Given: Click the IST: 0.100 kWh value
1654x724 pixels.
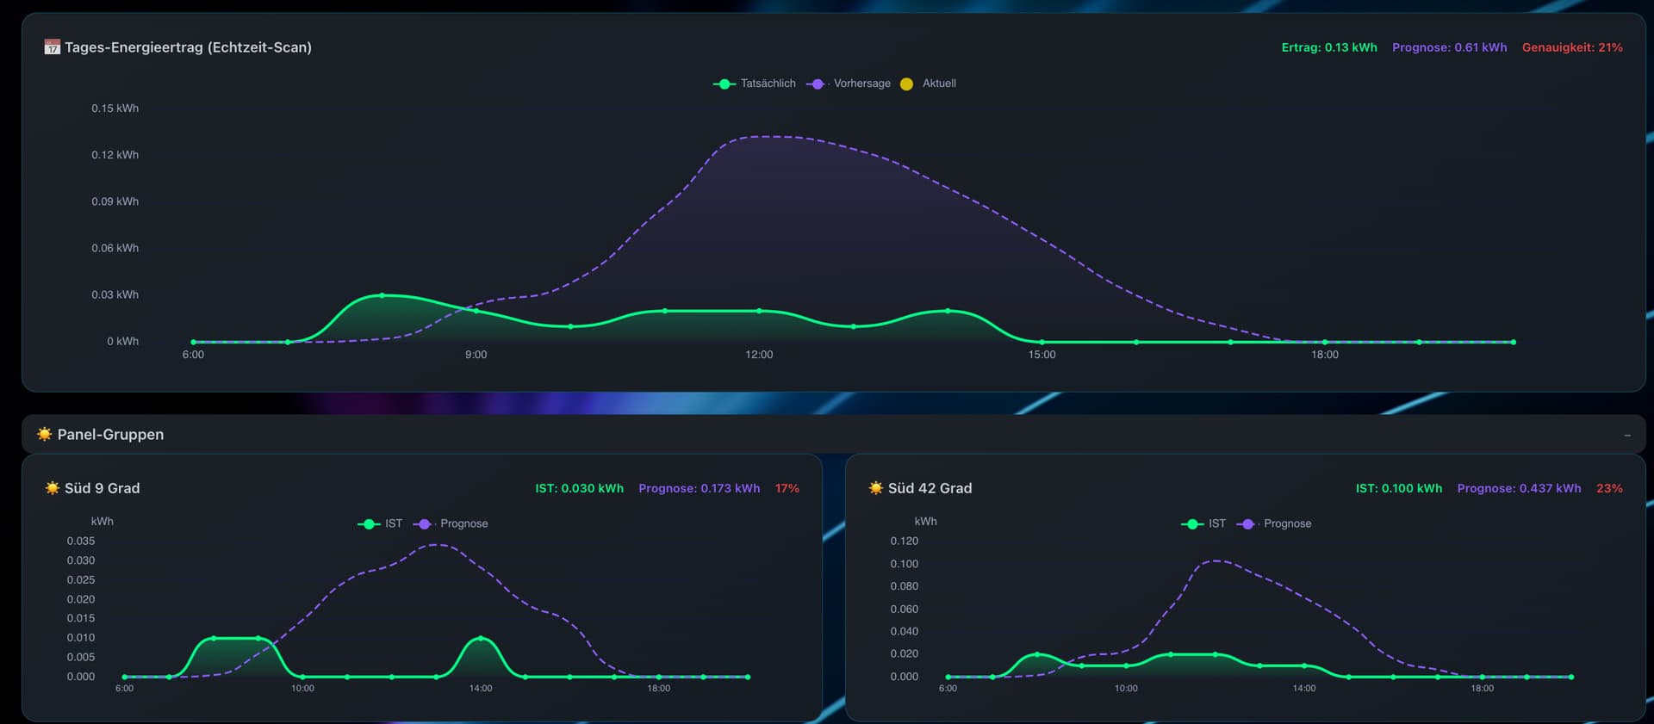Looking at the screenshot, I should 1399,488.
